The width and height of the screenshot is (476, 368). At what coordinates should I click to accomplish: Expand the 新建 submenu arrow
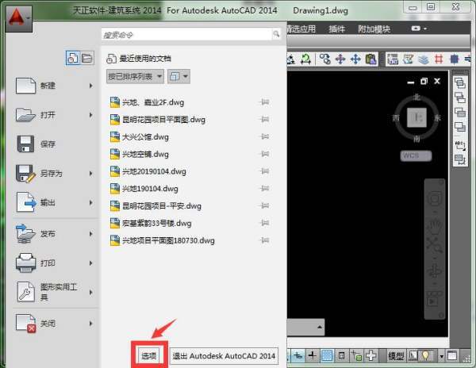(90, 86)
